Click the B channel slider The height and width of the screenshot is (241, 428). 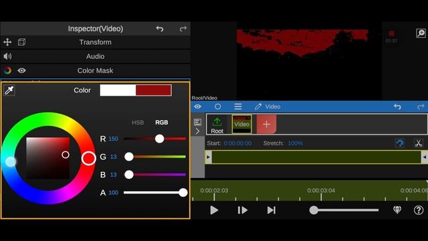pos(154,175)
